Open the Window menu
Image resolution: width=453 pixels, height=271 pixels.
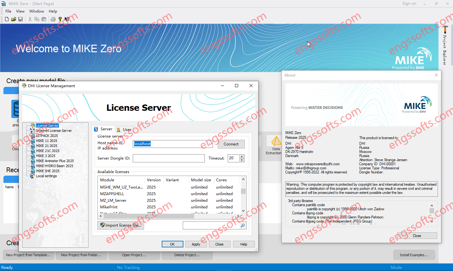[x=36, y=11]
